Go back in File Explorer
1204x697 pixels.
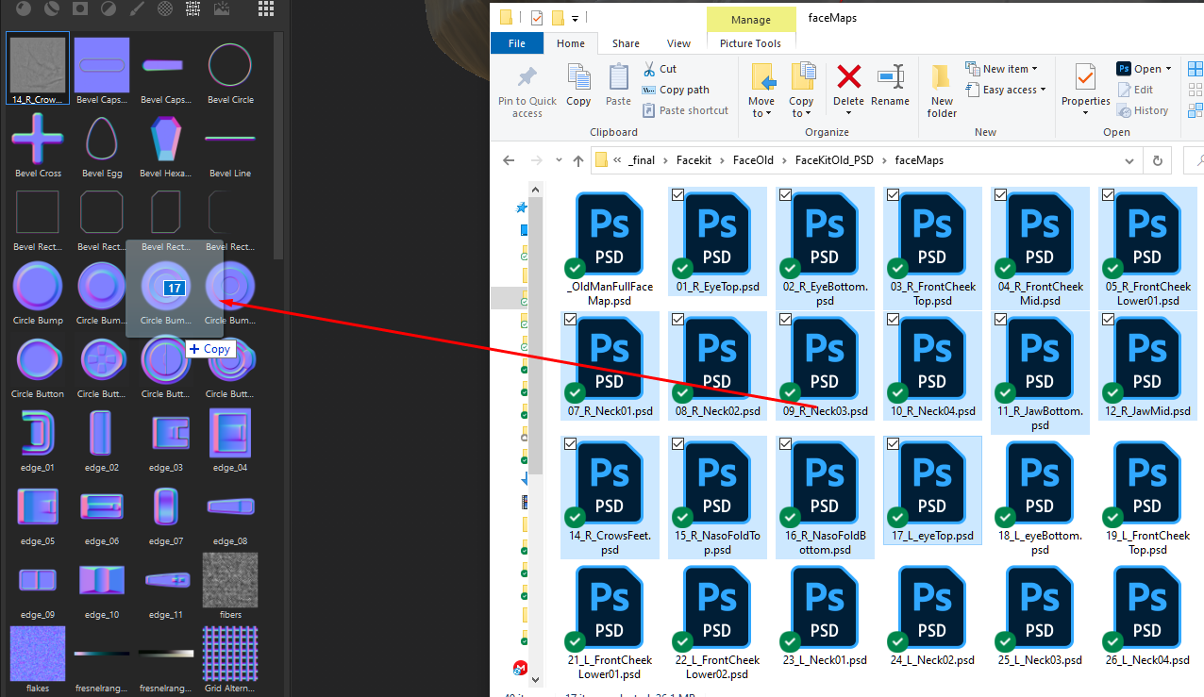click(x=509, y=160)
